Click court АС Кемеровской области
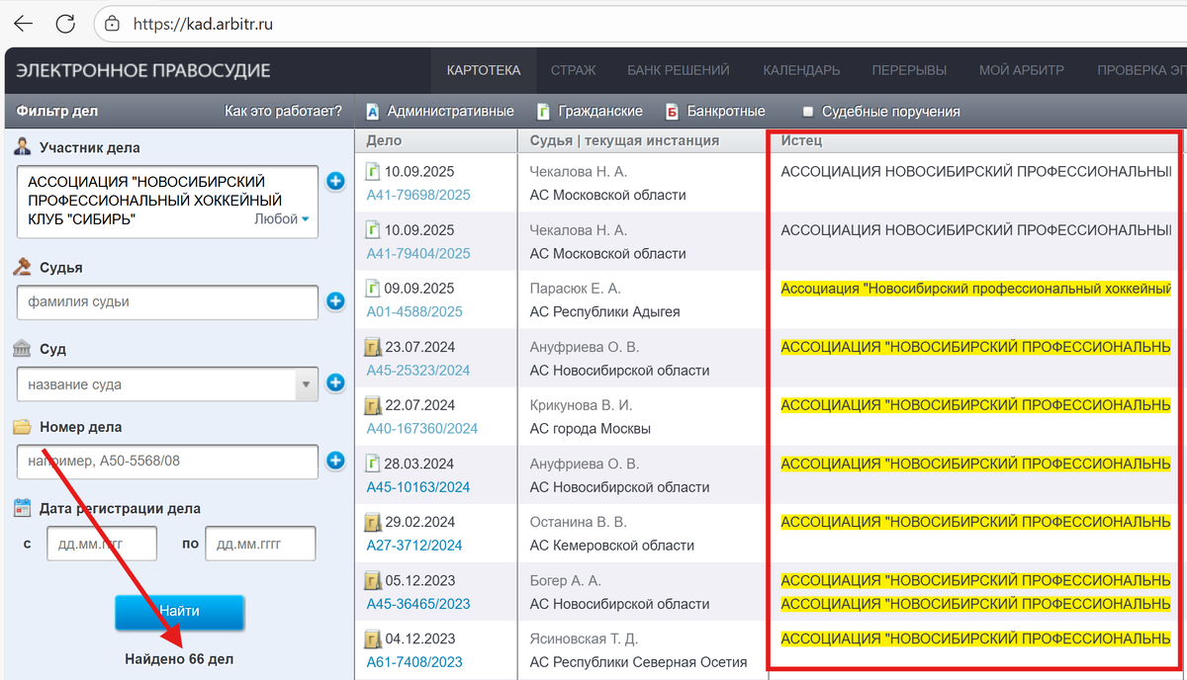The height and width of the screenshot is (680, 1187). click(611, 545)
